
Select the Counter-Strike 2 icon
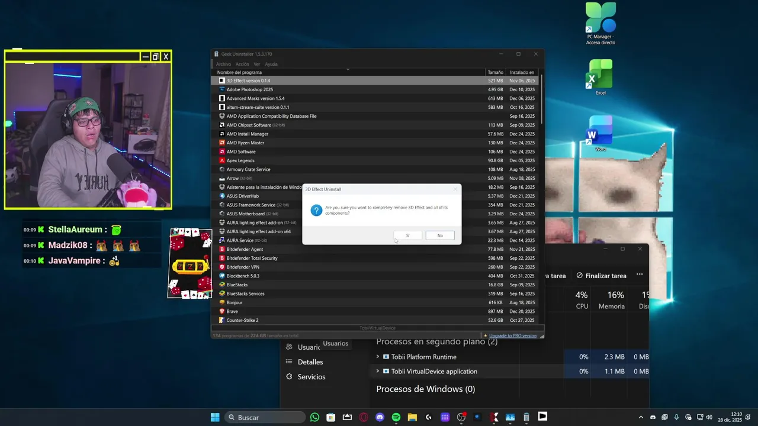point(222,320)
